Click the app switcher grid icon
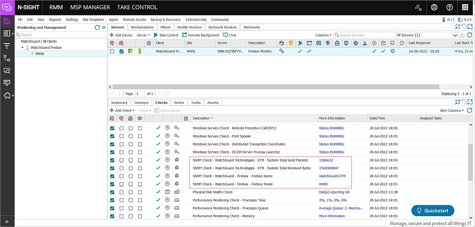 click(x=465, y=7)
